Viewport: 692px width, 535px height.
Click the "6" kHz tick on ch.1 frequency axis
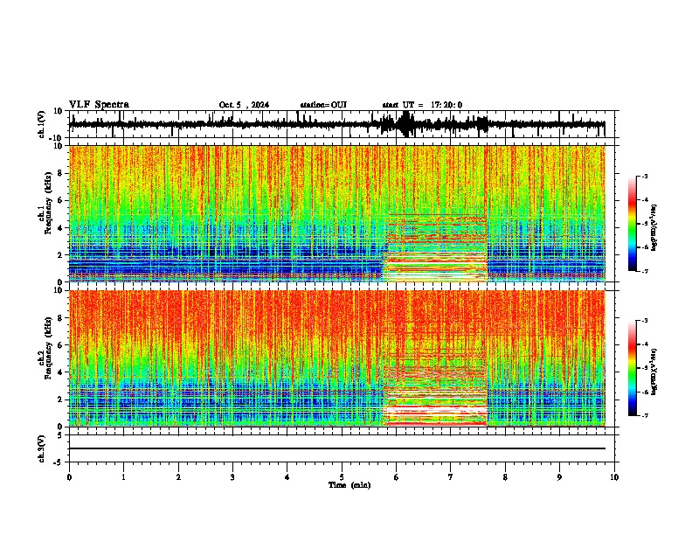click(60, 200)
